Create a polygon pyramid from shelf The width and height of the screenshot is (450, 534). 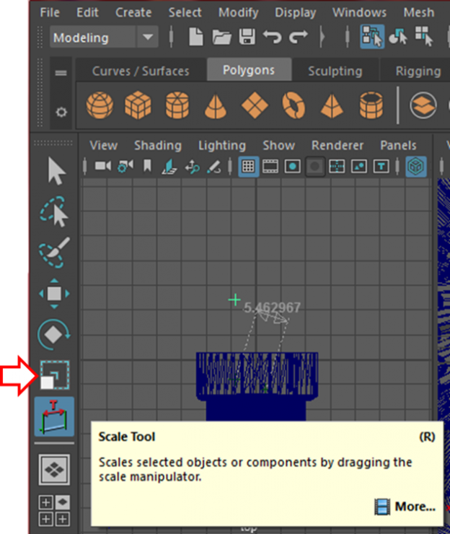click(332, 106)
